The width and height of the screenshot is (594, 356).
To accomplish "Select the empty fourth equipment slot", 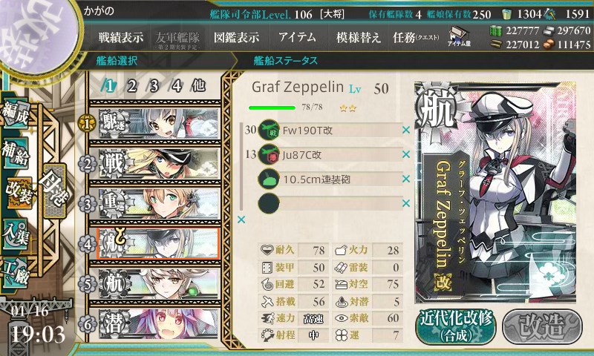I will pos(330,203).
